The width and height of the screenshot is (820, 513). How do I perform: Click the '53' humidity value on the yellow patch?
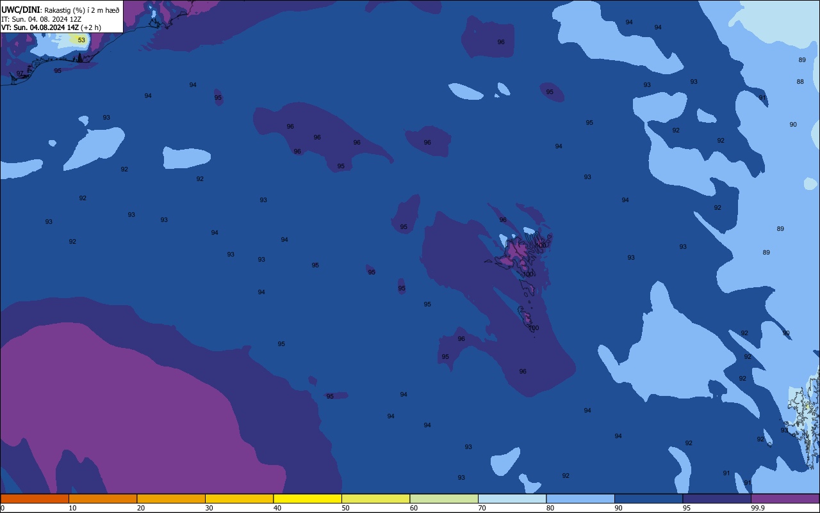pyautogui.click(x=81, y=40)
